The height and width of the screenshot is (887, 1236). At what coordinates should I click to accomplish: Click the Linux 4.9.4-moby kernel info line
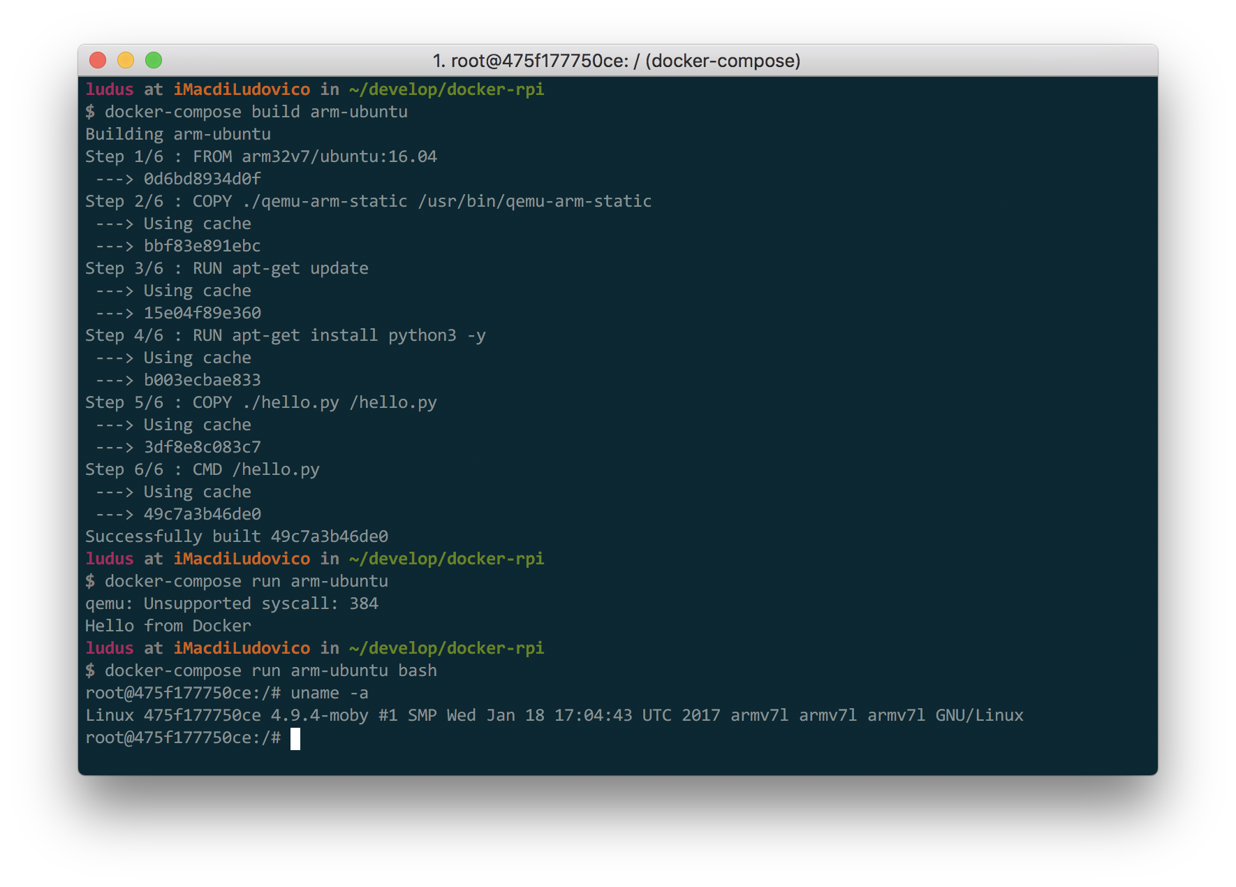pyautogui.click(x=554, y=715)
